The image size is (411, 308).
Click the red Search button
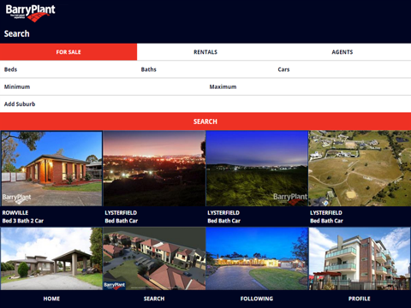click(205, 121)
